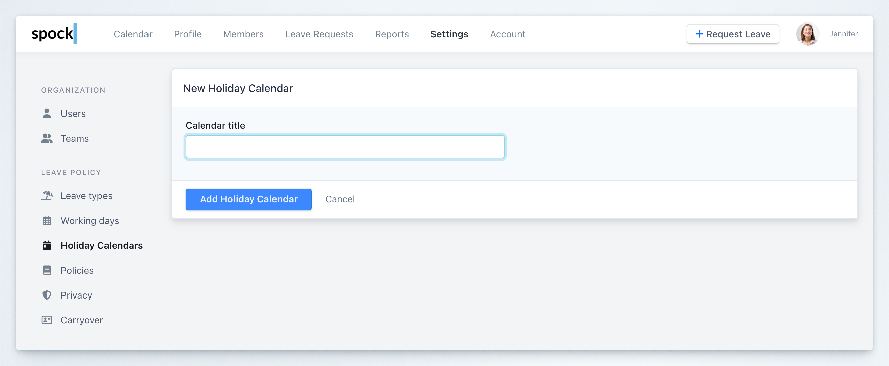Click the Carryover card icon
The height and width of the screenshot is (366, 889).
47,320
